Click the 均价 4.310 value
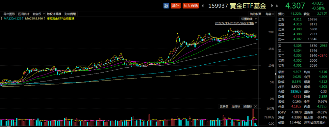Screen dimensions: 329x127 pos(323,72)
